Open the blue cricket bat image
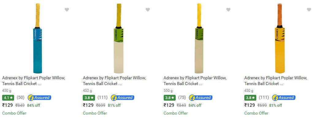Image resolution: width=313 pixels, height=118 pixels. [37, 38]
